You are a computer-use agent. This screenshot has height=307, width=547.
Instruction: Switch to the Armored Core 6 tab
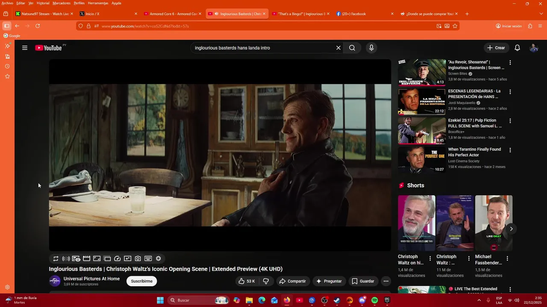[173, 14]
